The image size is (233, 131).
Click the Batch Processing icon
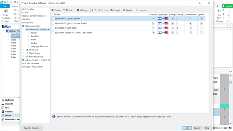point(27,57)
